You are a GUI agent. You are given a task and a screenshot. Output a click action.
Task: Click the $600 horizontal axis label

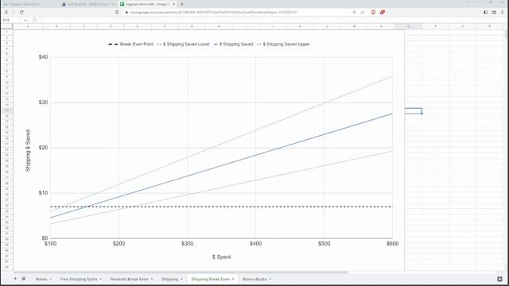pos(392,244)
